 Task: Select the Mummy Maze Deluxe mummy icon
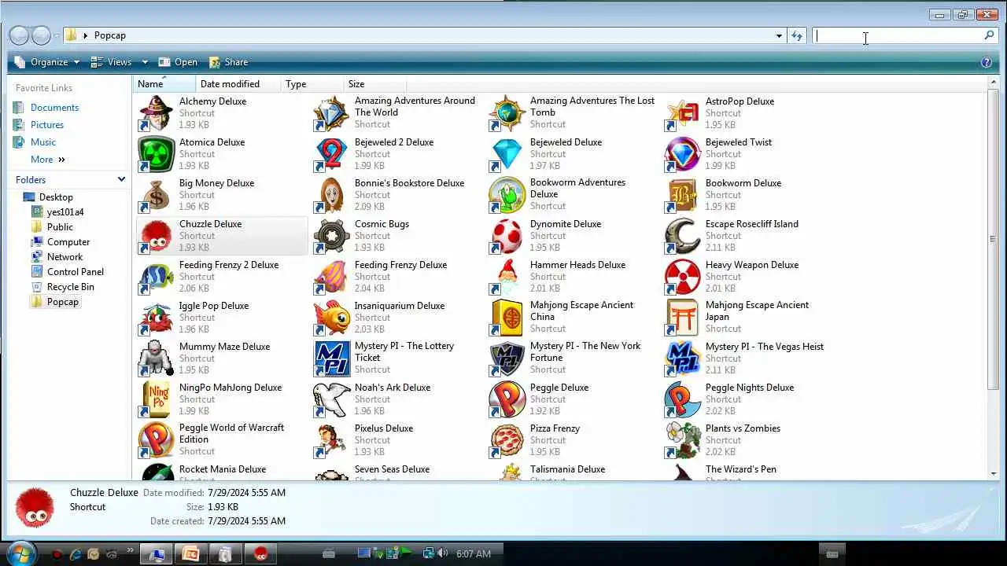(x=156, y=358)
